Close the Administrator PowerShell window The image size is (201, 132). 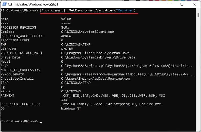tap(194, 4)
